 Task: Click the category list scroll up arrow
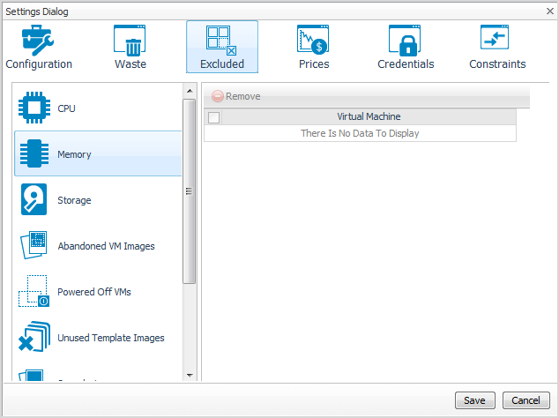click(190, 91)
